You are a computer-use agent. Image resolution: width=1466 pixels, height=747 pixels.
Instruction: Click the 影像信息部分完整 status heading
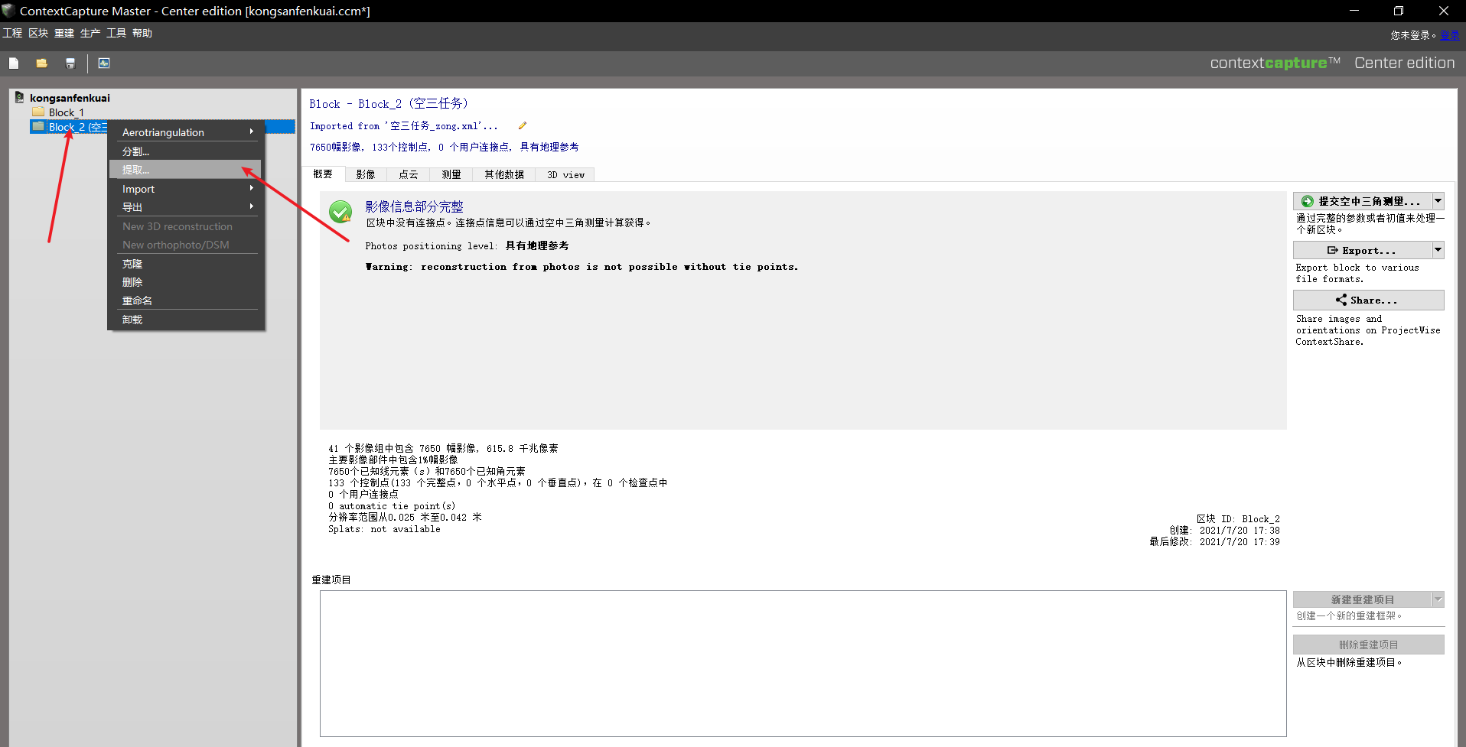[x=414, y=206]
